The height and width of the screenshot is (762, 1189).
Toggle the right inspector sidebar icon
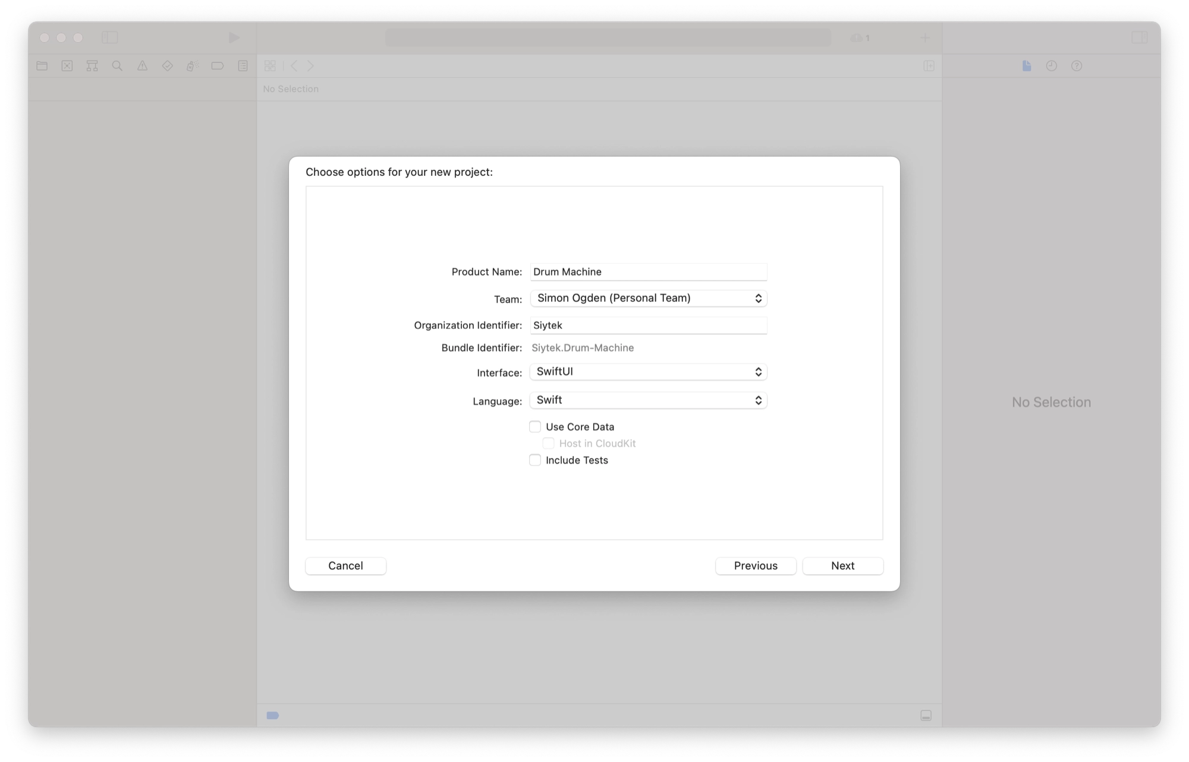tap(1140, 37)
